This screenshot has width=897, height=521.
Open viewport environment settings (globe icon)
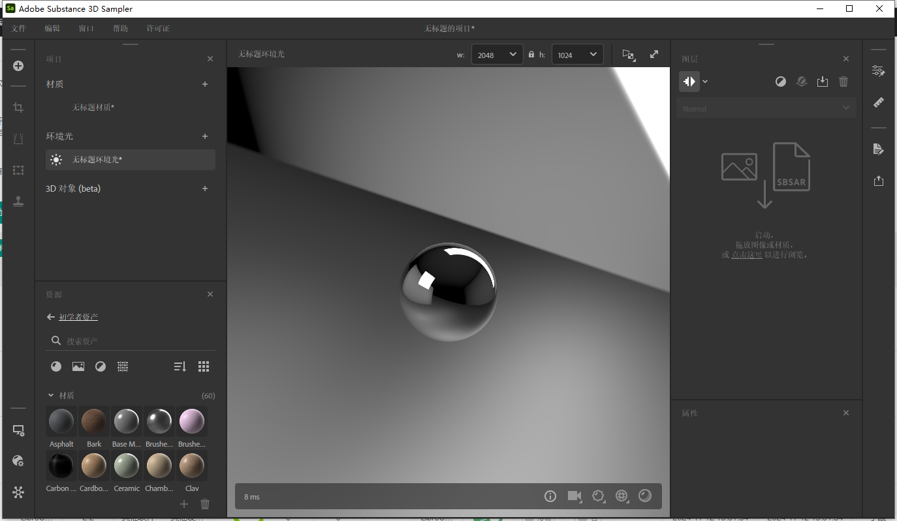tap(622, 496)
